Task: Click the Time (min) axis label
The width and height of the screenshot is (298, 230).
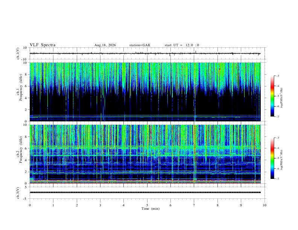Action: coord(151,209)
